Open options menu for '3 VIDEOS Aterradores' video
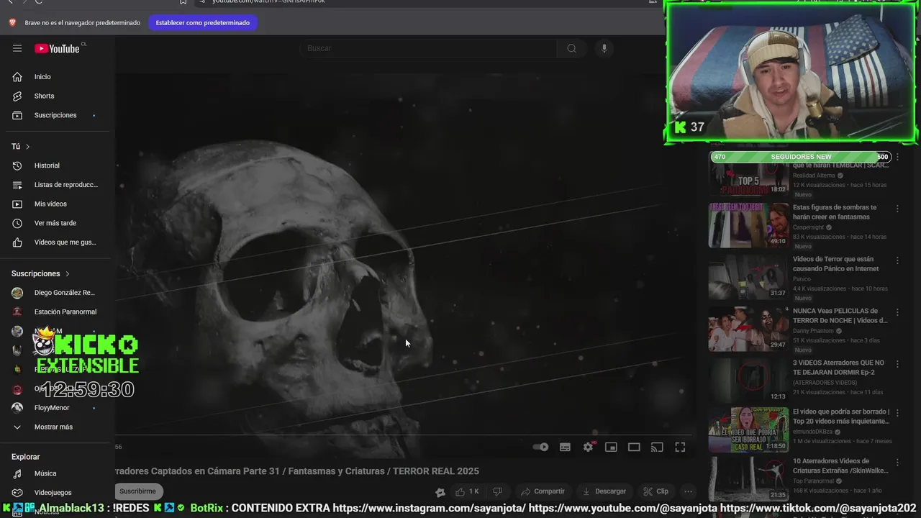Image resolution: width=921 pixels, height=518 pixels. tap(897, 364)
